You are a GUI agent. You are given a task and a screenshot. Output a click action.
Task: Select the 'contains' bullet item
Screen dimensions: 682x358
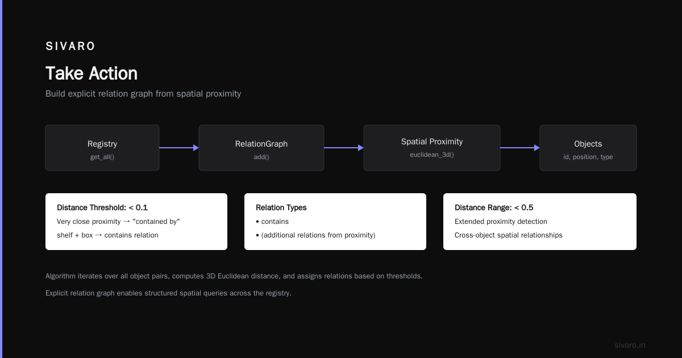point(272,222)
